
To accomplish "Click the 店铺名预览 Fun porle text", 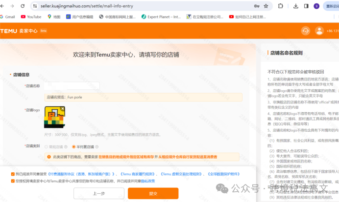I will [x=65, y=97].
